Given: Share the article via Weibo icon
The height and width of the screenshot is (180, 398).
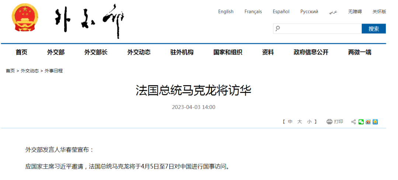Looking at the screenshot, I should pyautogui.click(x=368, y=122).
